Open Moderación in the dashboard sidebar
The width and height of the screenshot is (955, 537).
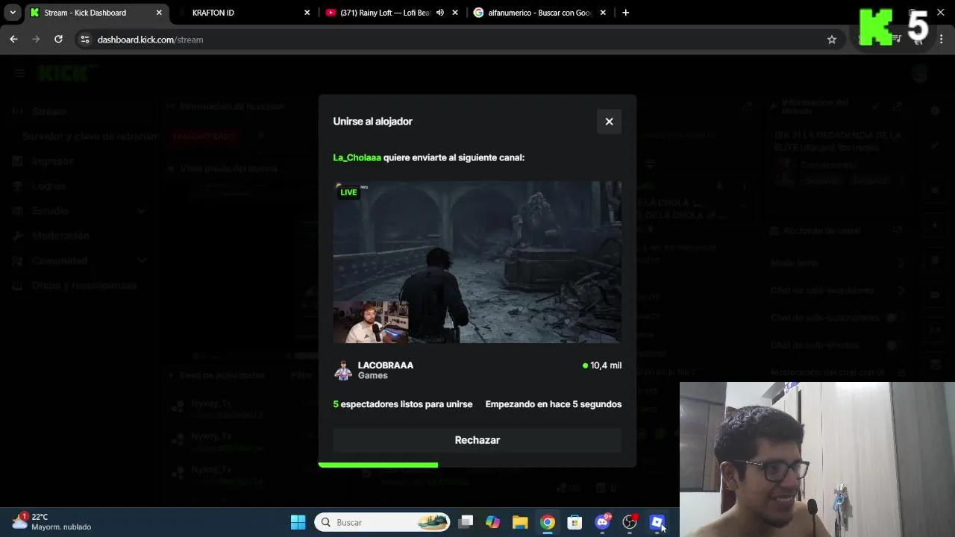click(60, 236)
